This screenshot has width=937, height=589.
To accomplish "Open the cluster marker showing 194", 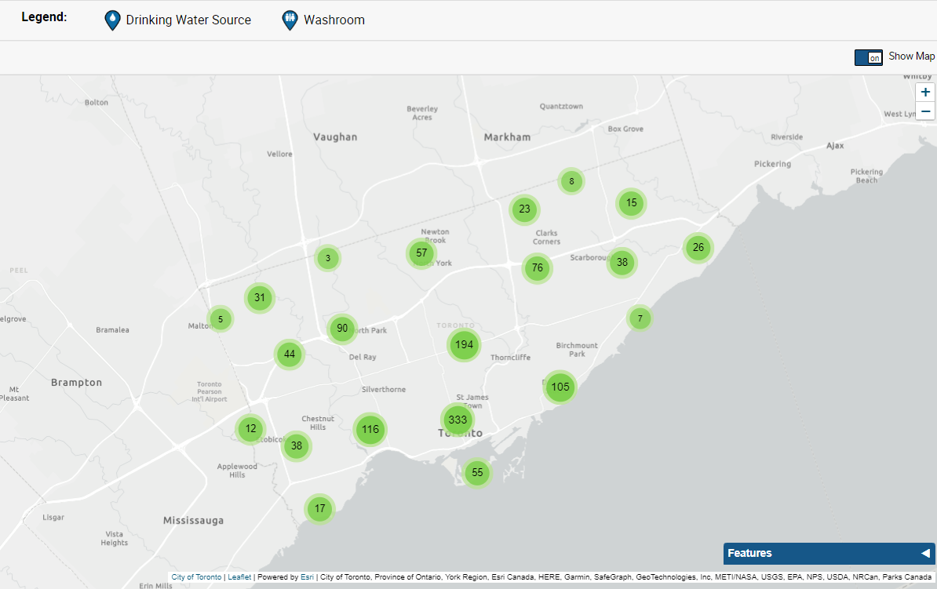I will [x=464, y=344].
